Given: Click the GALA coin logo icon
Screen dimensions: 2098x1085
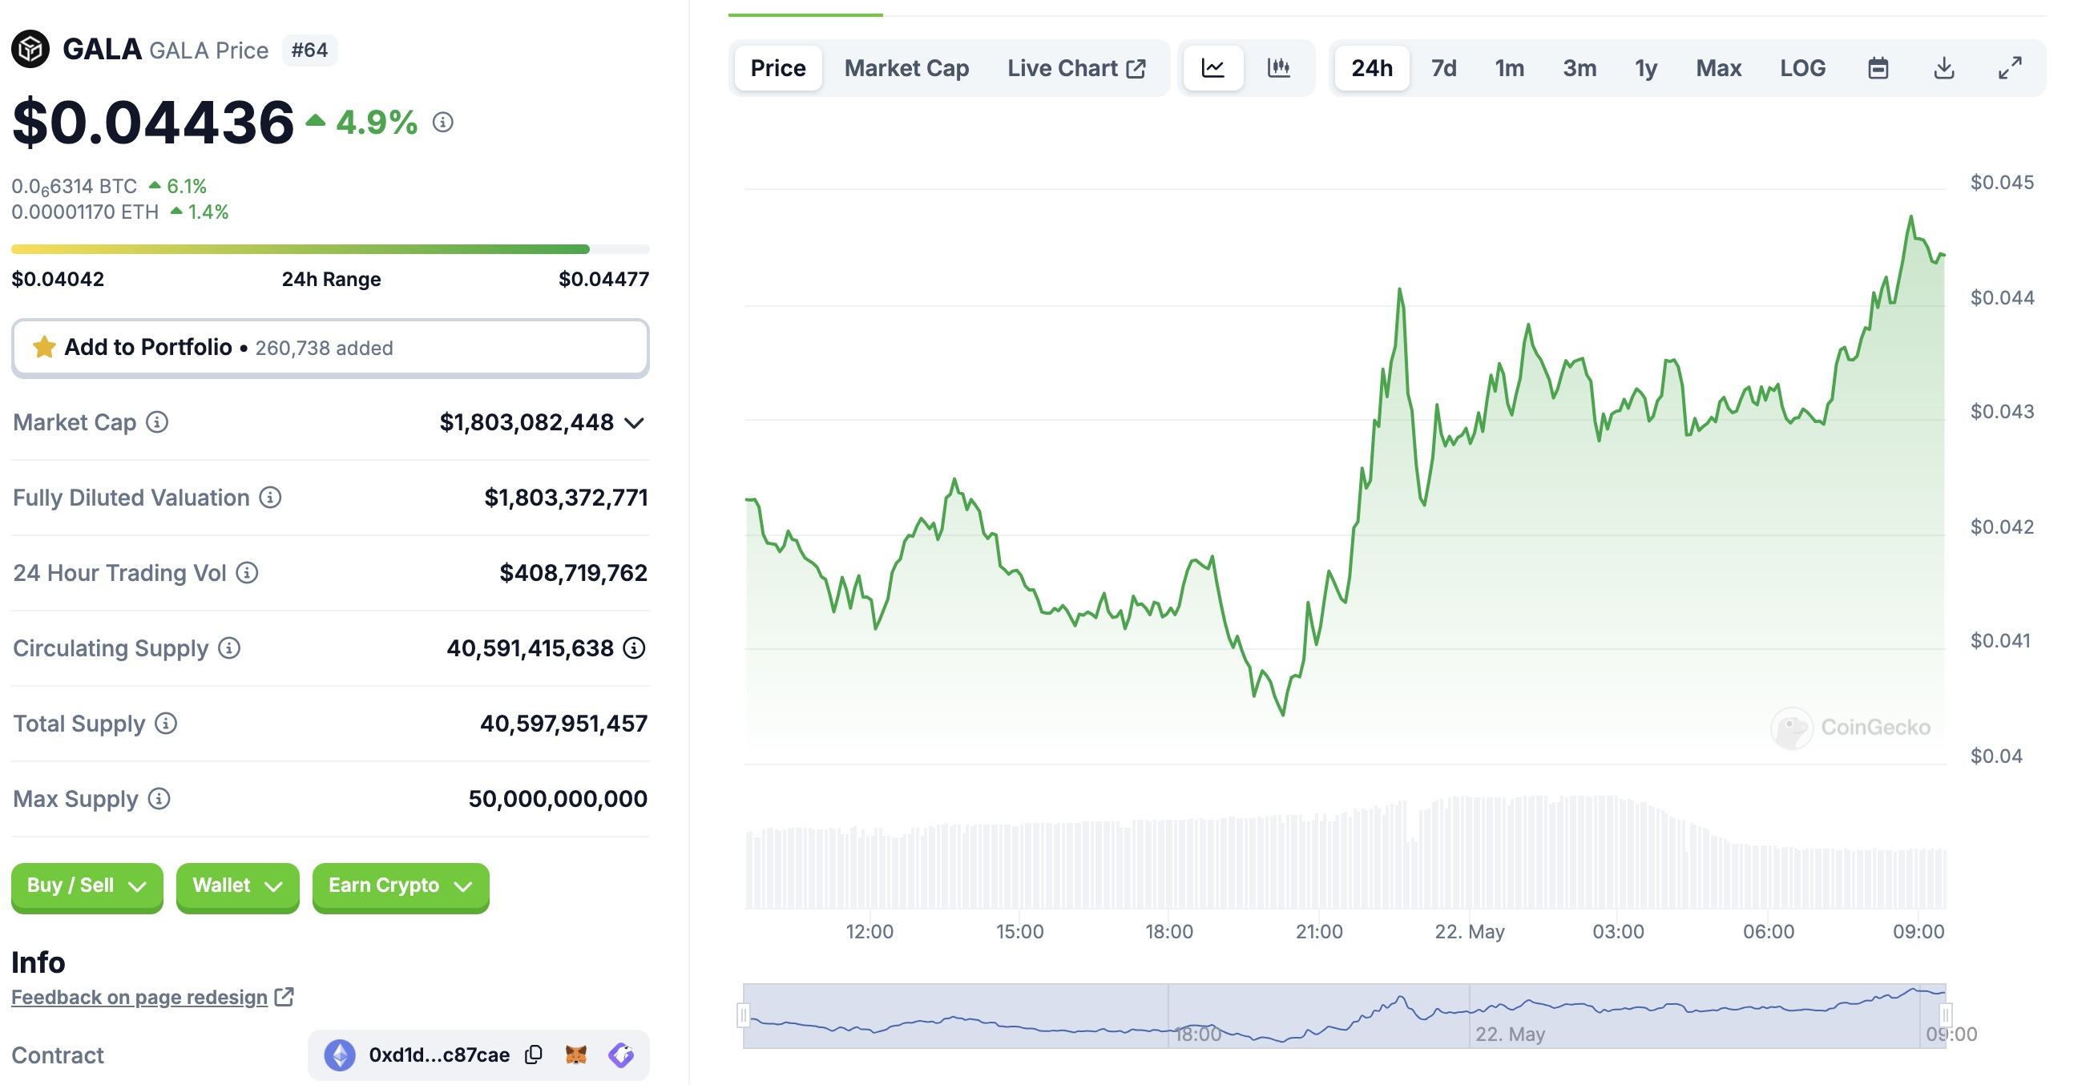Looking at the screenshot, I should (30, 50).
